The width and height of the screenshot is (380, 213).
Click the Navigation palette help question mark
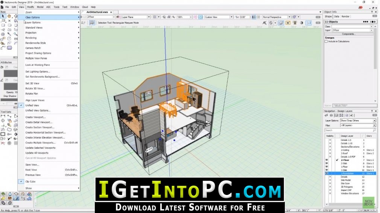pos(372,111)
